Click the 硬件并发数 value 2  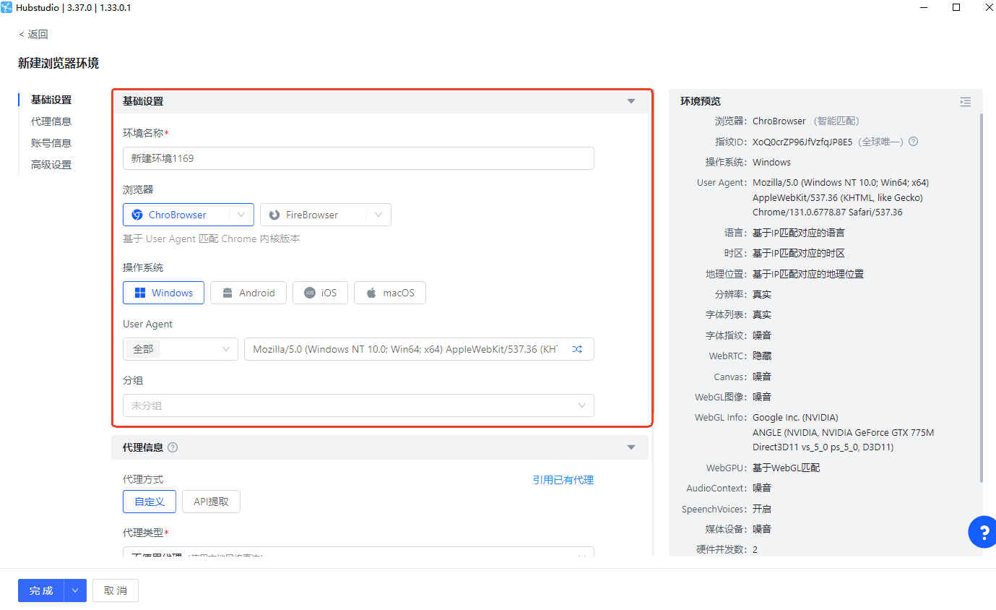[x=755, y=549]
